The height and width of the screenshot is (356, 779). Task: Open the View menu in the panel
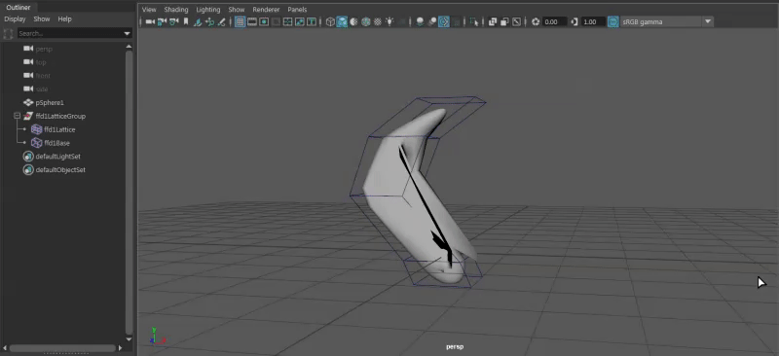point(149,10)
